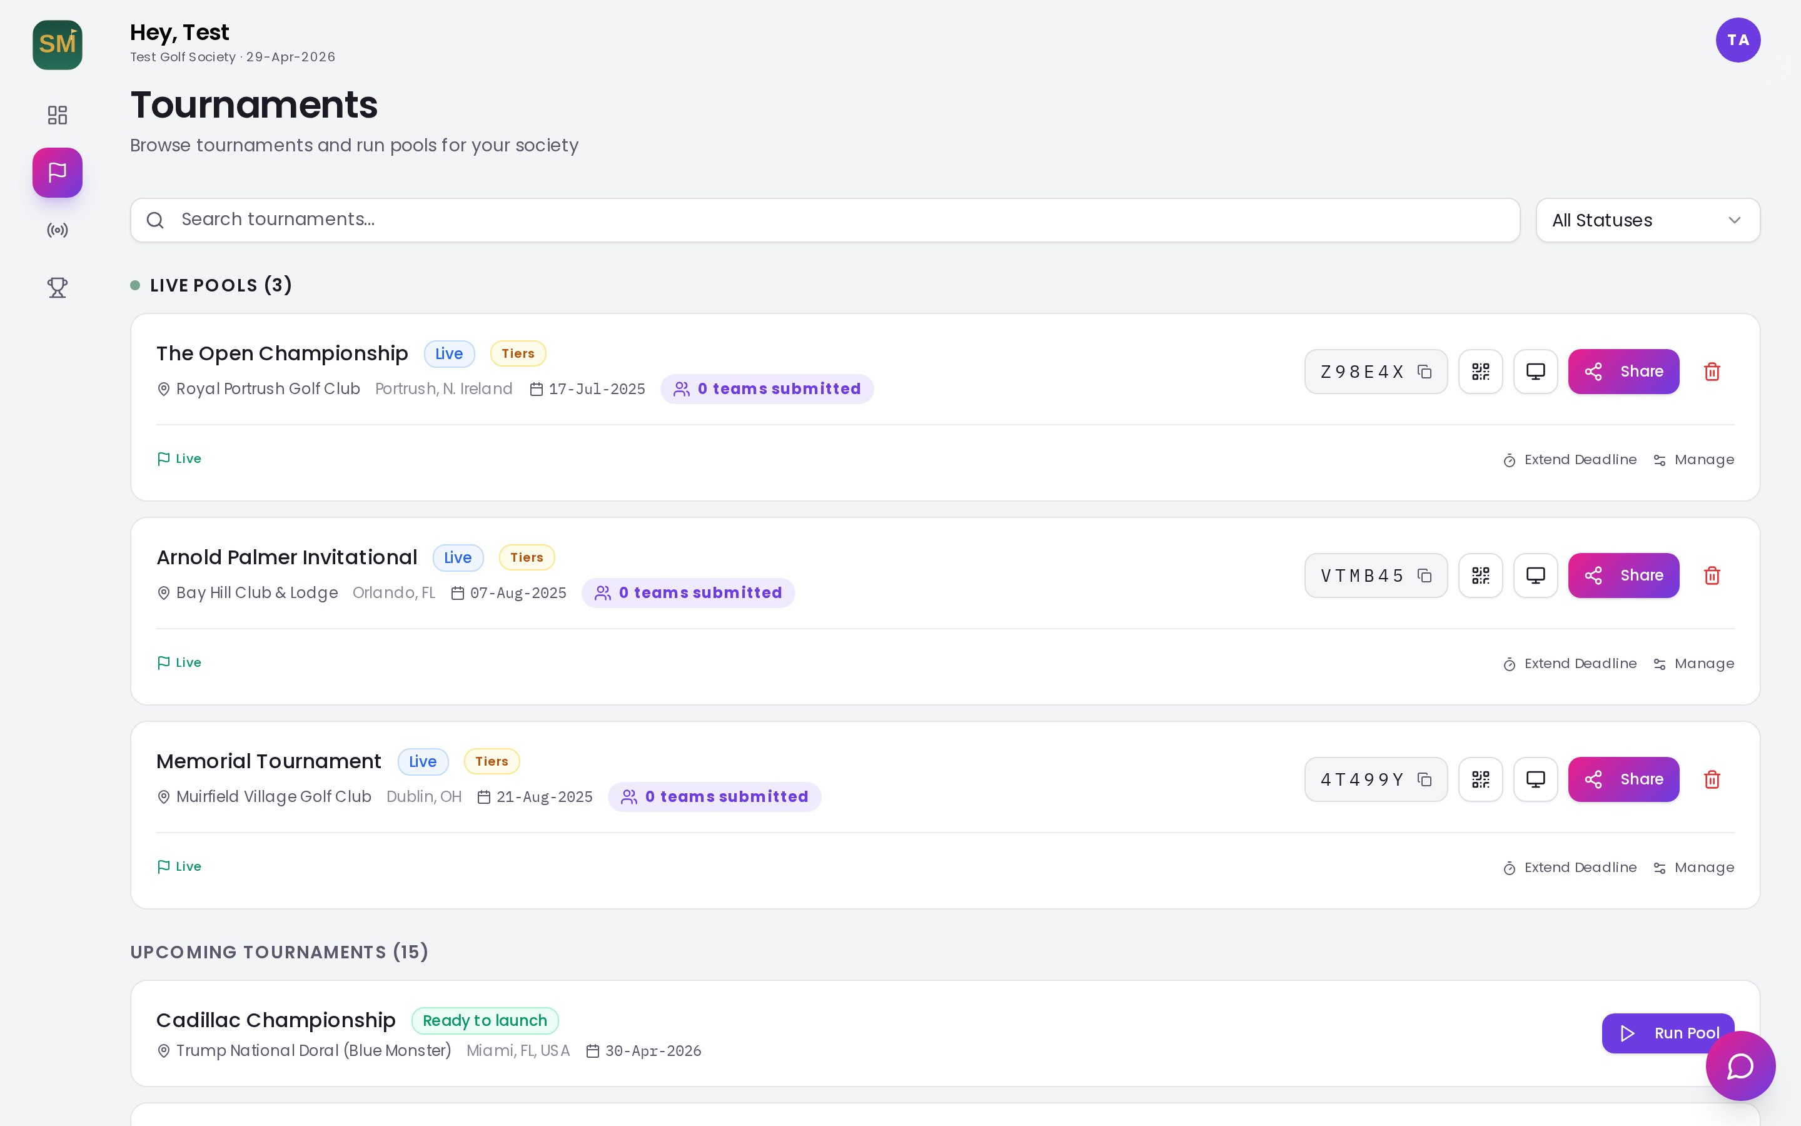Viewport: 1801px width, 1126px height.
Task: Click Memorial Tournament's 0 teams submitted badge
Action: click(714, 798)
